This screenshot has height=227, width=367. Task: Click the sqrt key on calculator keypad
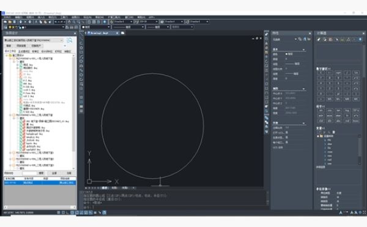click(338, 73)
